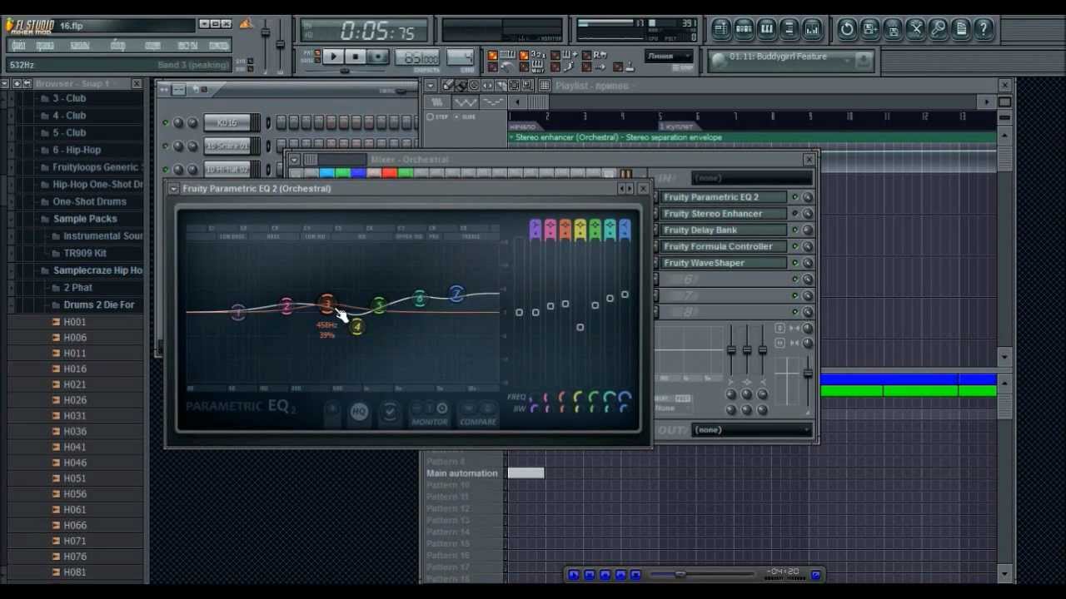
Task: Toggle the Fruity Delay Bank slot enable LED
Action: coord(795,230)
